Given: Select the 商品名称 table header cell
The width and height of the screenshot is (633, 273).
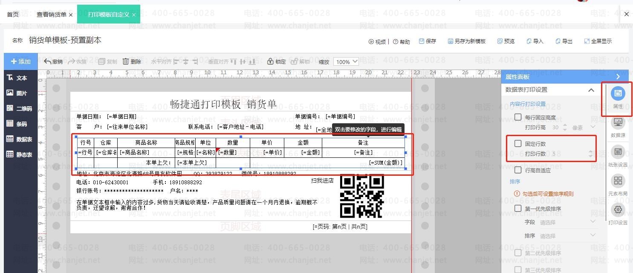Looking at the screenshot, I should point(146,142).
